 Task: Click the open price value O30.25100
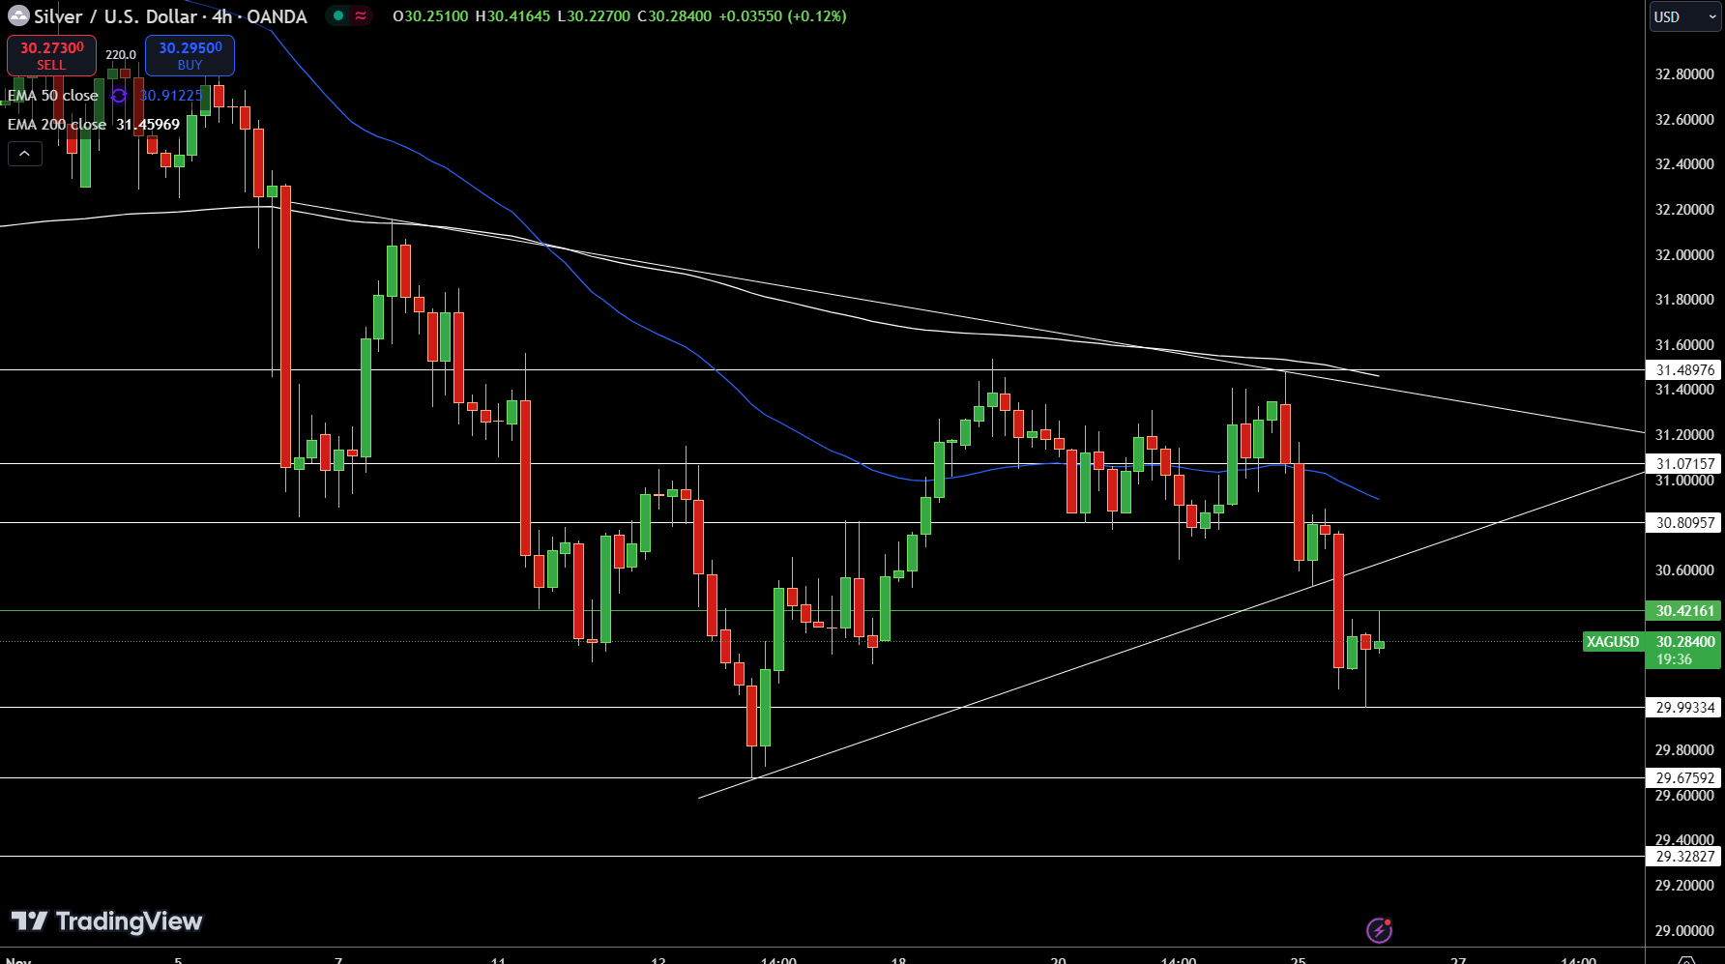coord(430,16)
